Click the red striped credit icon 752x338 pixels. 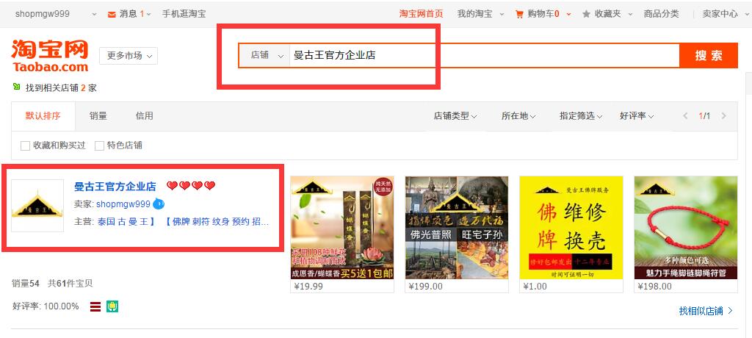pyautogui.click(x=95, y=306)
